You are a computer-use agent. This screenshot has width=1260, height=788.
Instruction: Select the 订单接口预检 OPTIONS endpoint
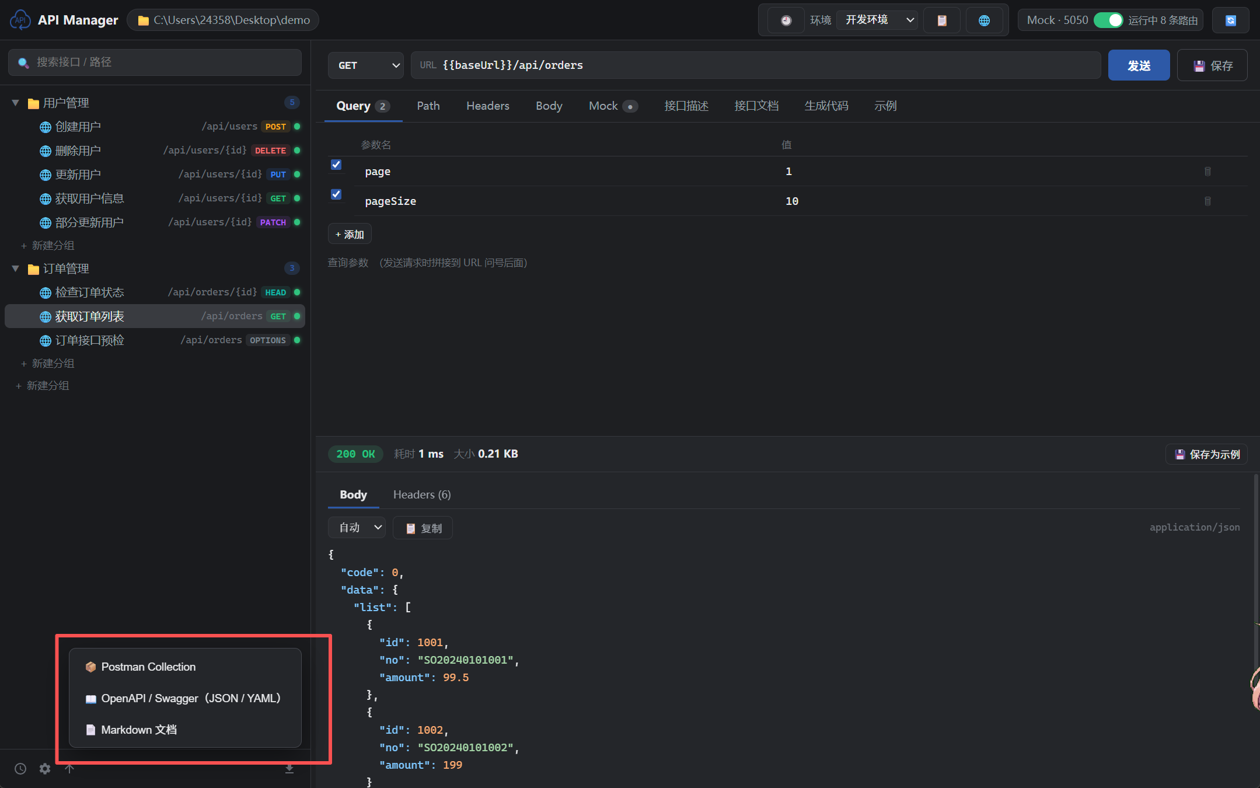pyautogui.click(x=155, y=340)
